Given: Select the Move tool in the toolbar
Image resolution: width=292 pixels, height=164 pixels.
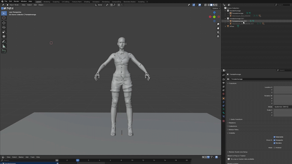Looking at the screenshot, I should coord(4,23).
